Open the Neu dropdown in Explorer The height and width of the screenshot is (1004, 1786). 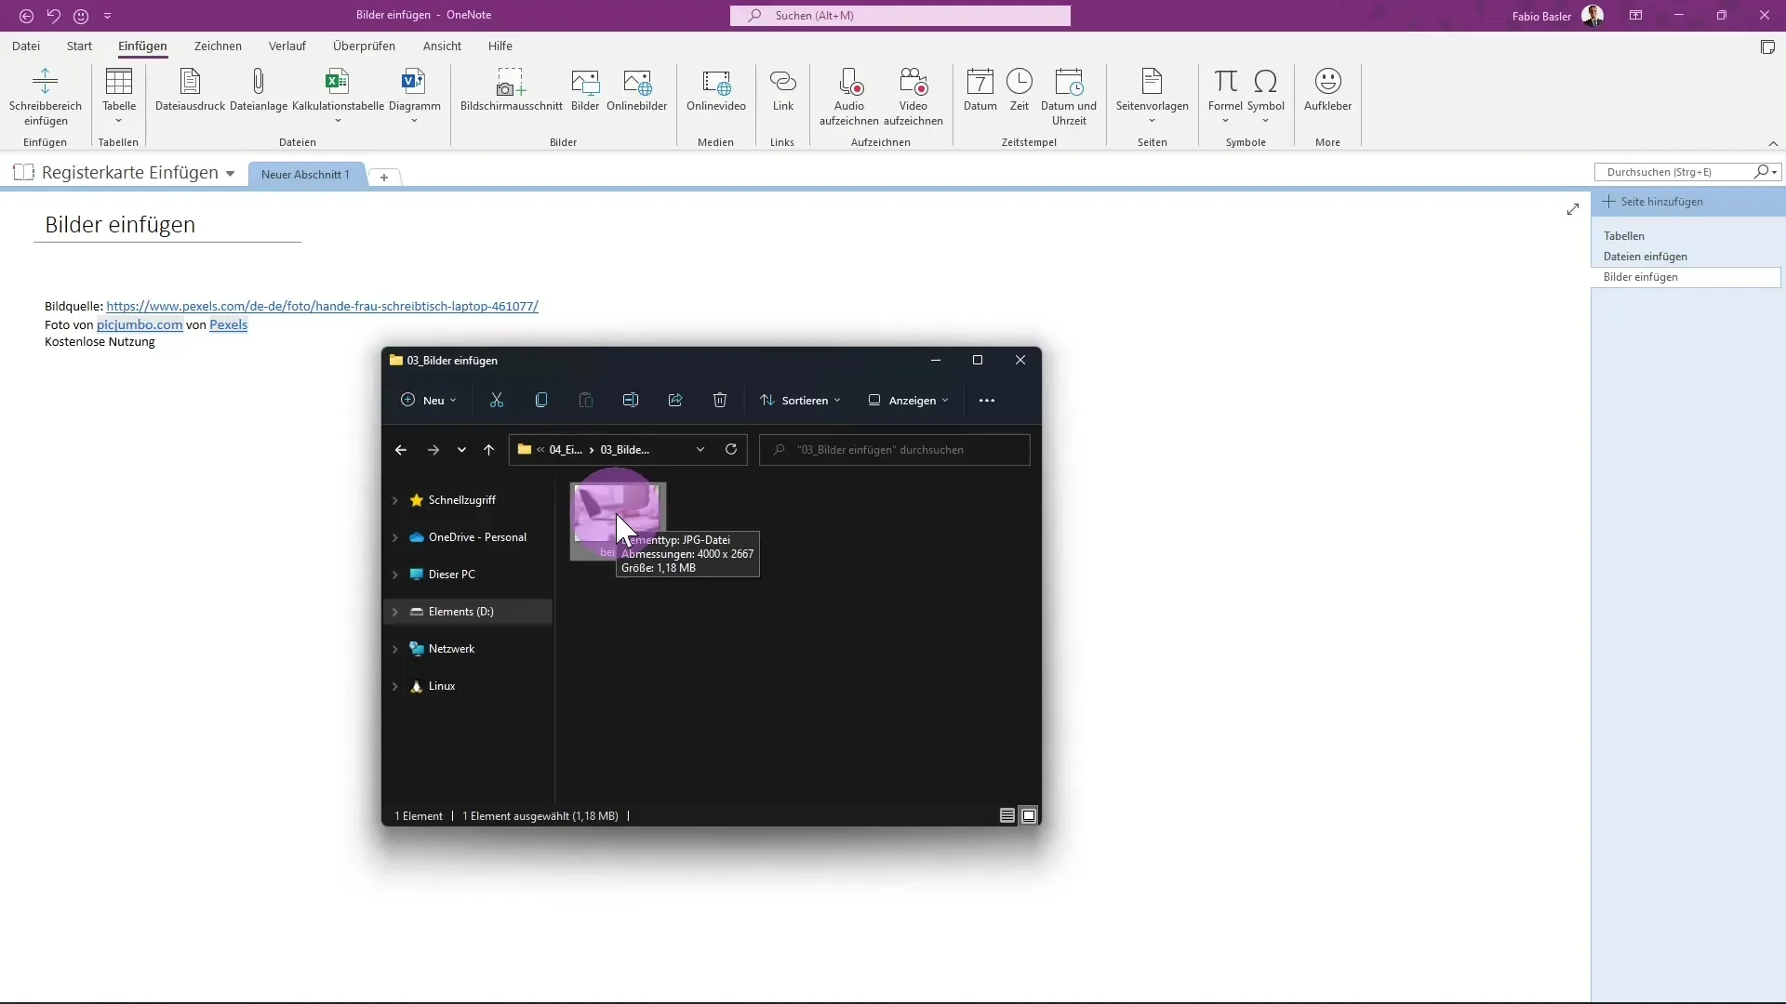(x=429, y=401)
